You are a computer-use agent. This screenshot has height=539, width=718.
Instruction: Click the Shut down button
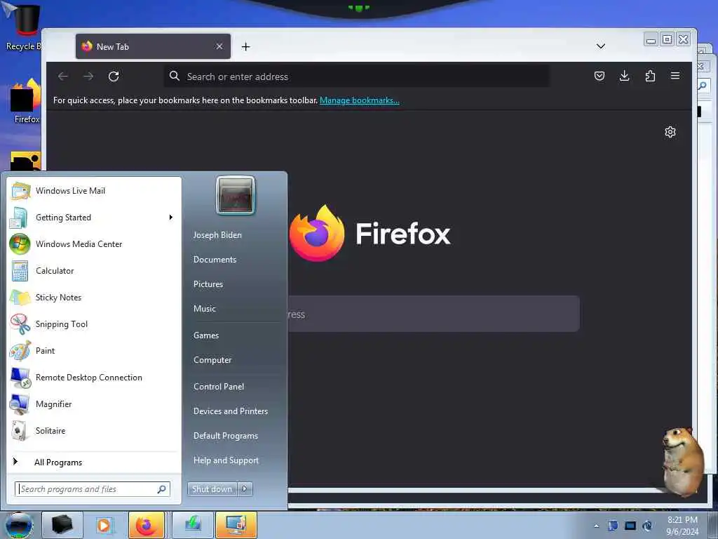click(x=212, y=489)
